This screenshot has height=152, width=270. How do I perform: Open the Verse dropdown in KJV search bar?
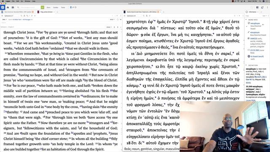click(x=112, y=19)
